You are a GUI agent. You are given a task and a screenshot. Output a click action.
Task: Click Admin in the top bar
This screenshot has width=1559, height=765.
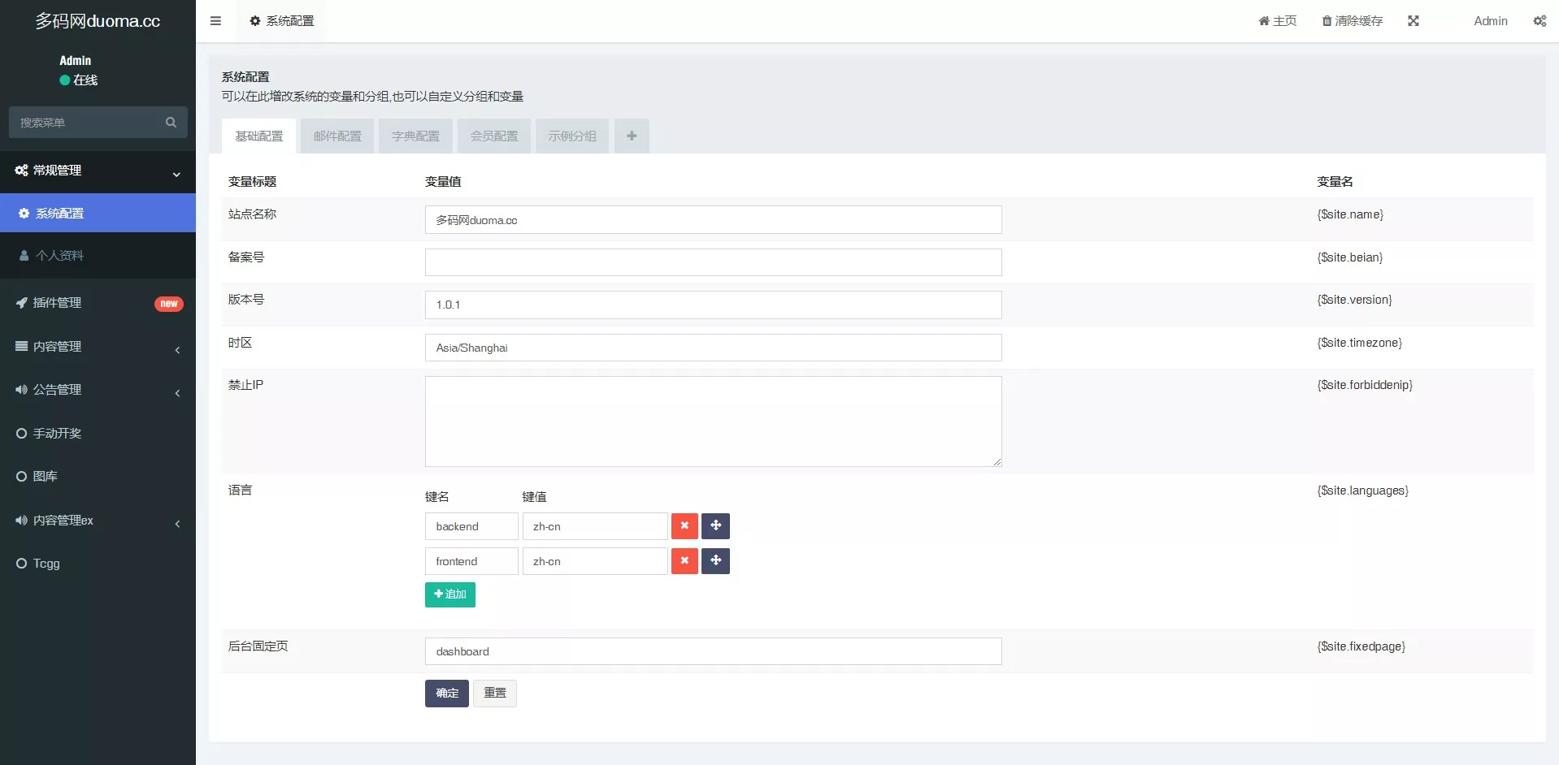[x=1490, y=20]
